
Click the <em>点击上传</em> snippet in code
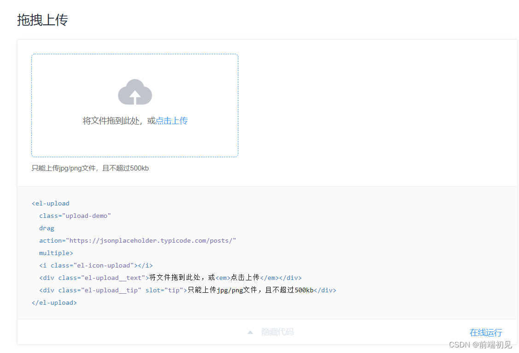(247, 278)
